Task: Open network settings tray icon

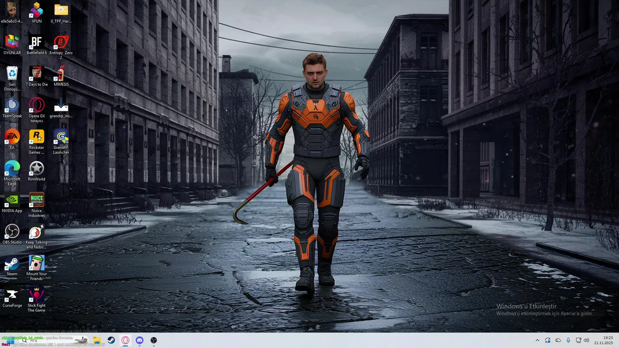Action: (578, 340)
